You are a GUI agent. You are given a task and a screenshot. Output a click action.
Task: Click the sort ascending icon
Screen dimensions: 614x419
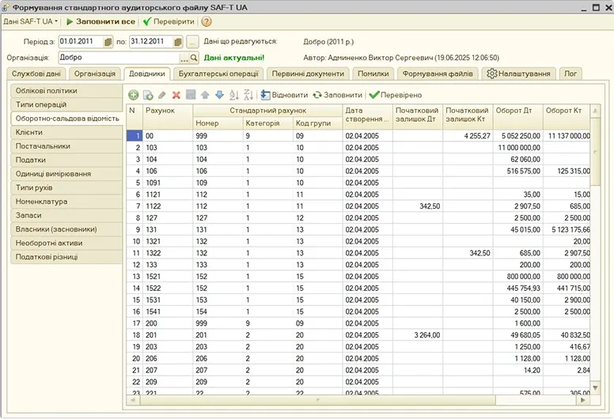click(x=233, y=95)
